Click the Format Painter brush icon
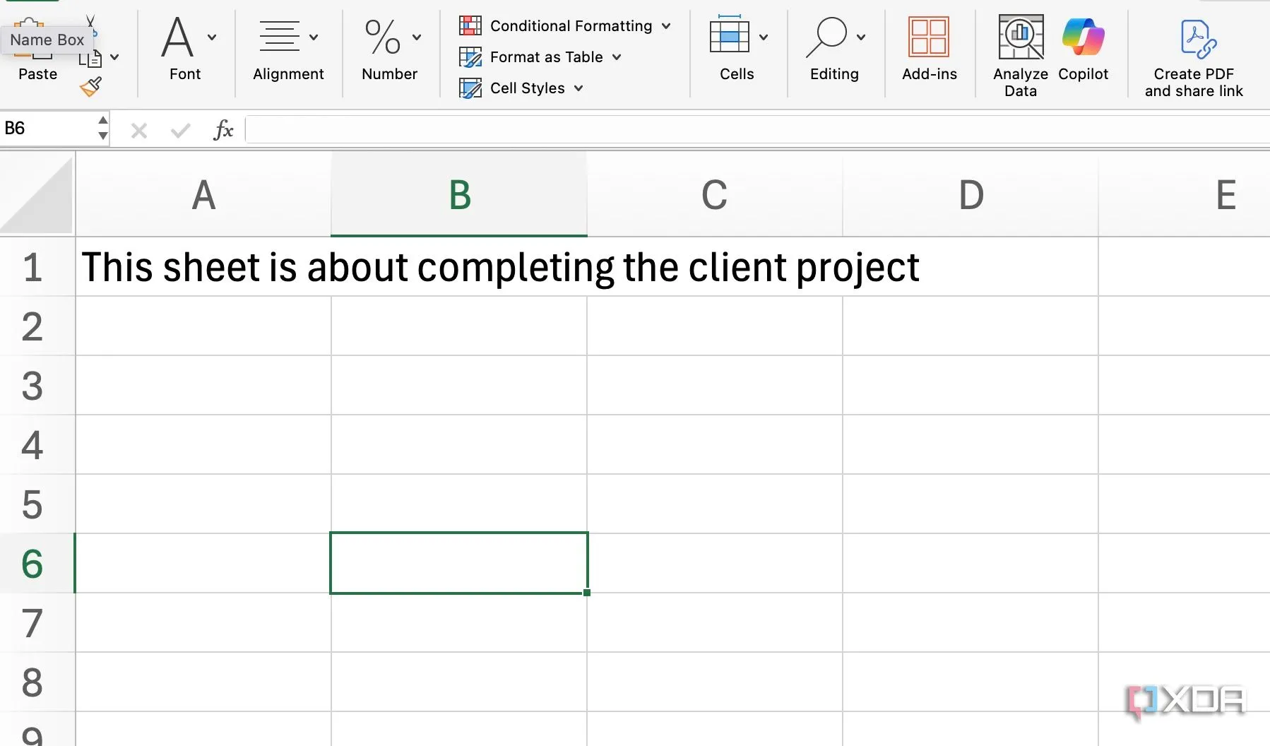 pyautogui.click(x=90, y=87)
